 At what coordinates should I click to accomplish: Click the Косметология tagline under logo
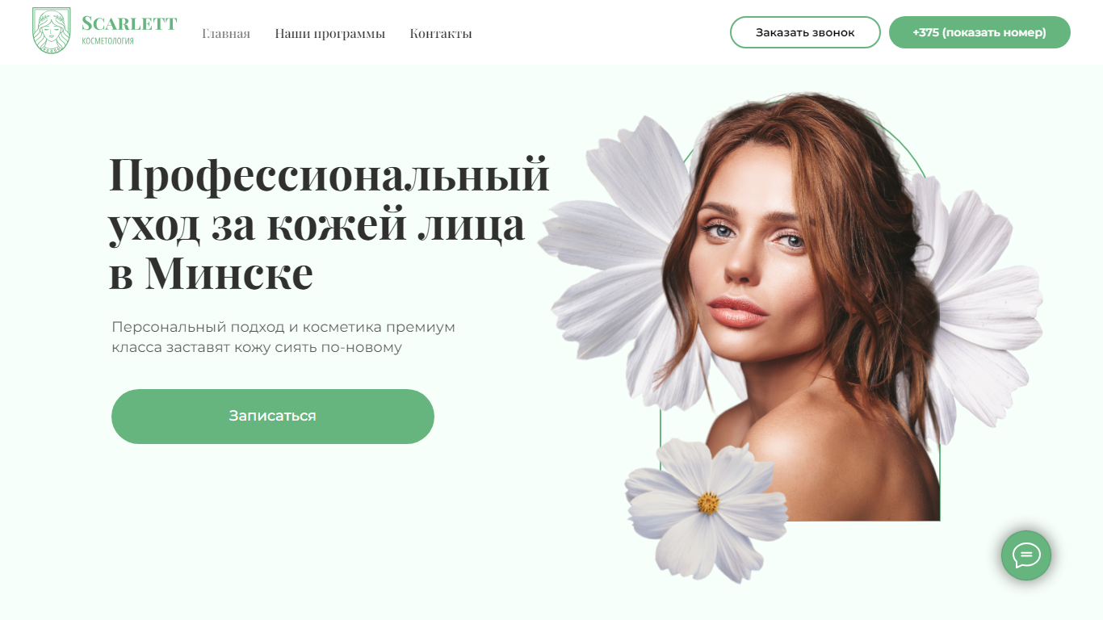click(x=108, y=40)
